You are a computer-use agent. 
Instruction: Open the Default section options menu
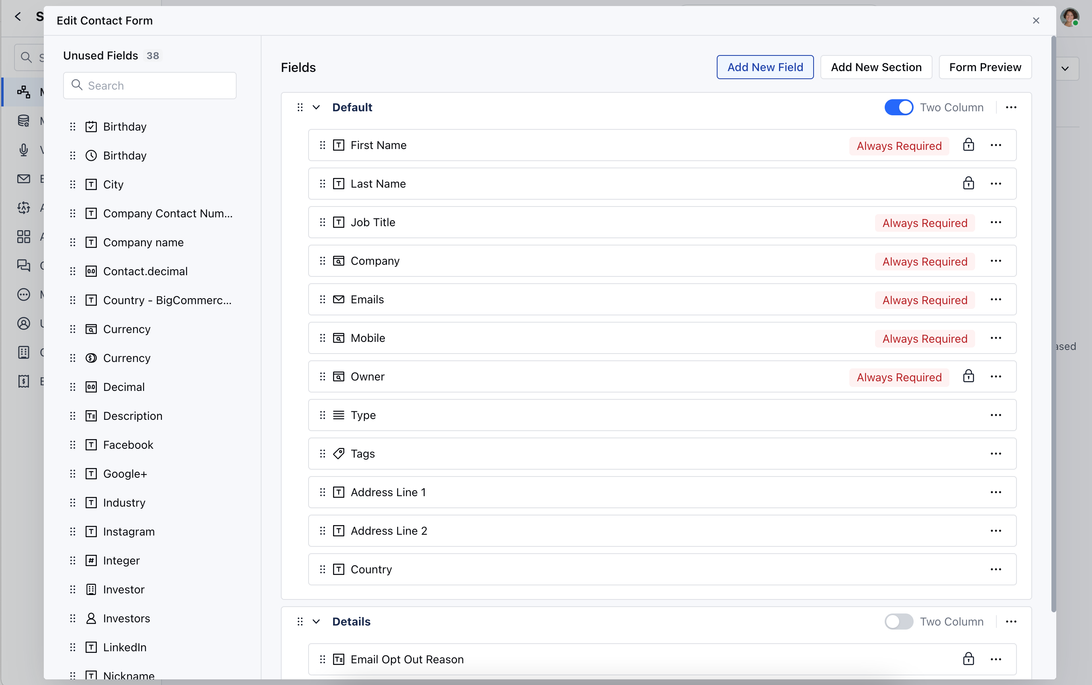[x=1011, y=107]
